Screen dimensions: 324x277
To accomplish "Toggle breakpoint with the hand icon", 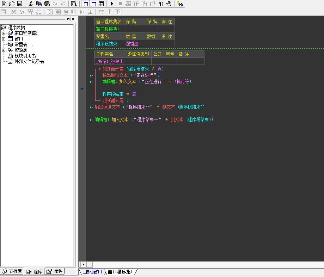I will click(169, 4).
